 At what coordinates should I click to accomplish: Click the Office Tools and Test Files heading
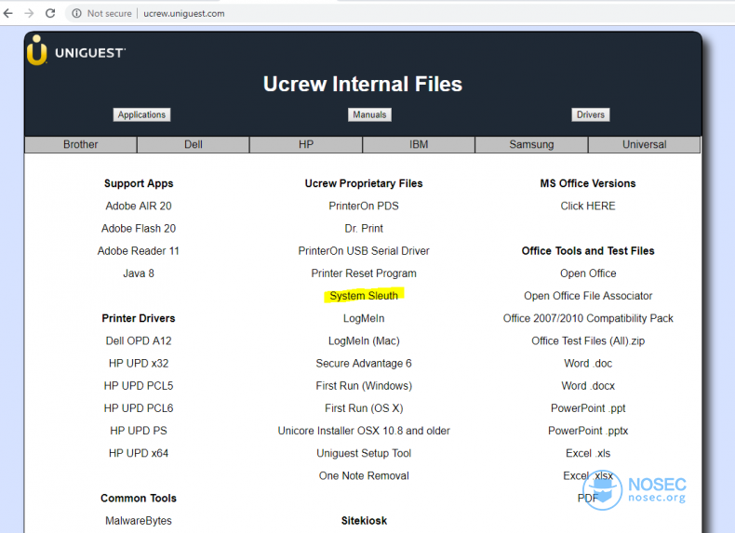tap(588, 251)
